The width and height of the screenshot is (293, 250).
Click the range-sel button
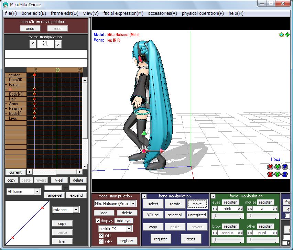[x=54, y=195]
